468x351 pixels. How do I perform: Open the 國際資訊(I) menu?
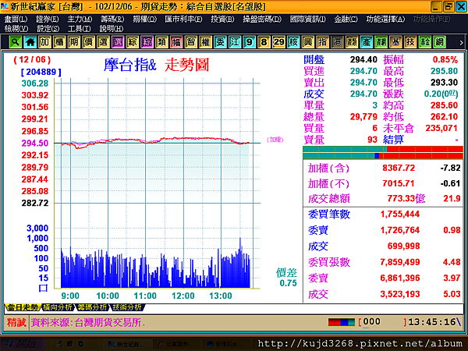[308, 19]
